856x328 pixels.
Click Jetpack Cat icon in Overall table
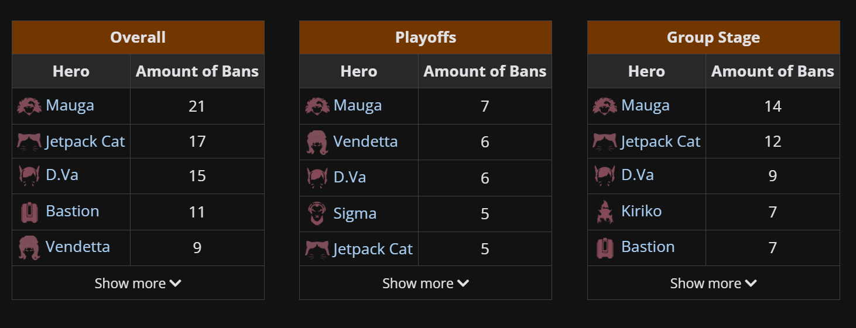29,141
